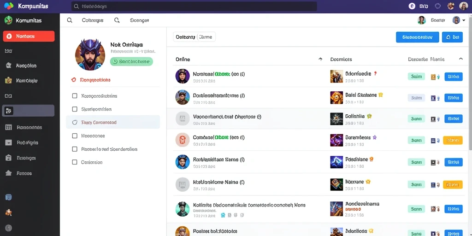Click the table grid icon in left sidebar

click(x=8, y=127)
